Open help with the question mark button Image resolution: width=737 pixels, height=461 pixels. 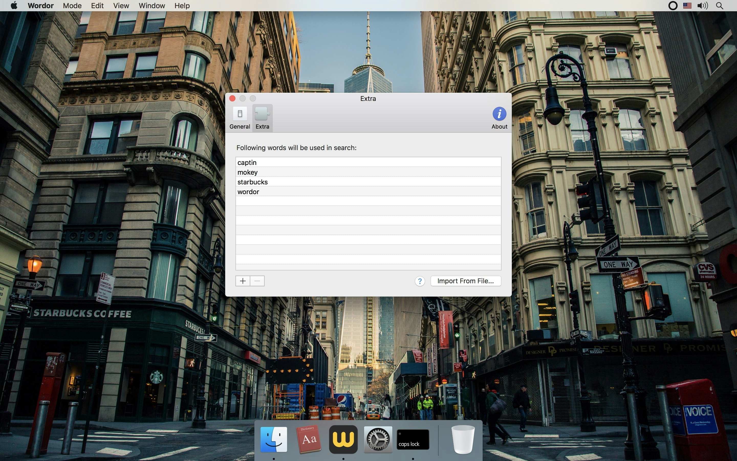(x=420, y=281)
